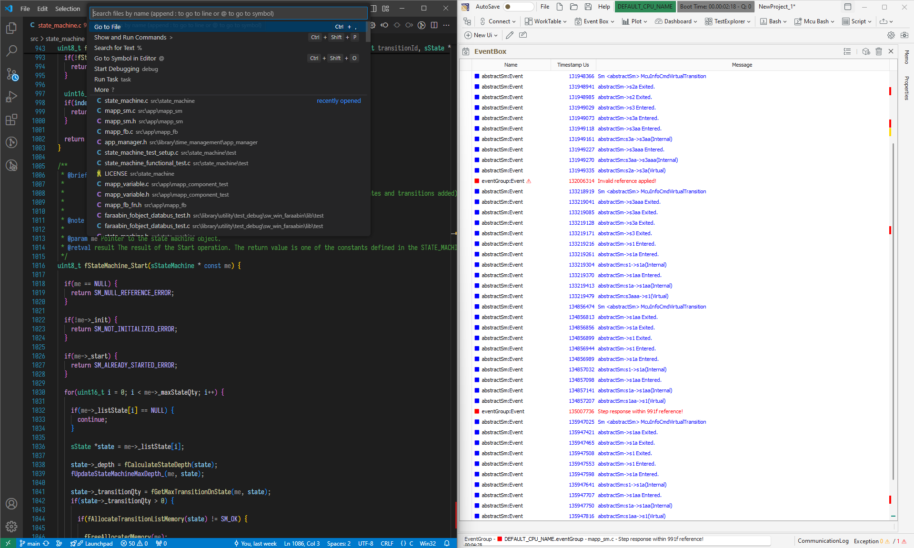Open the Dashboard dropdown
The height and width of the screenshot is (548, 914).
coord(676,21)
